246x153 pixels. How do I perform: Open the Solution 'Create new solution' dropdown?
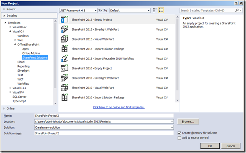click(172, 127)
